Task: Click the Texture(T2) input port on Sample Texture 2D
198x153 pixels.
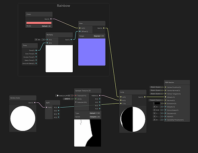Action: click(76, 96)
